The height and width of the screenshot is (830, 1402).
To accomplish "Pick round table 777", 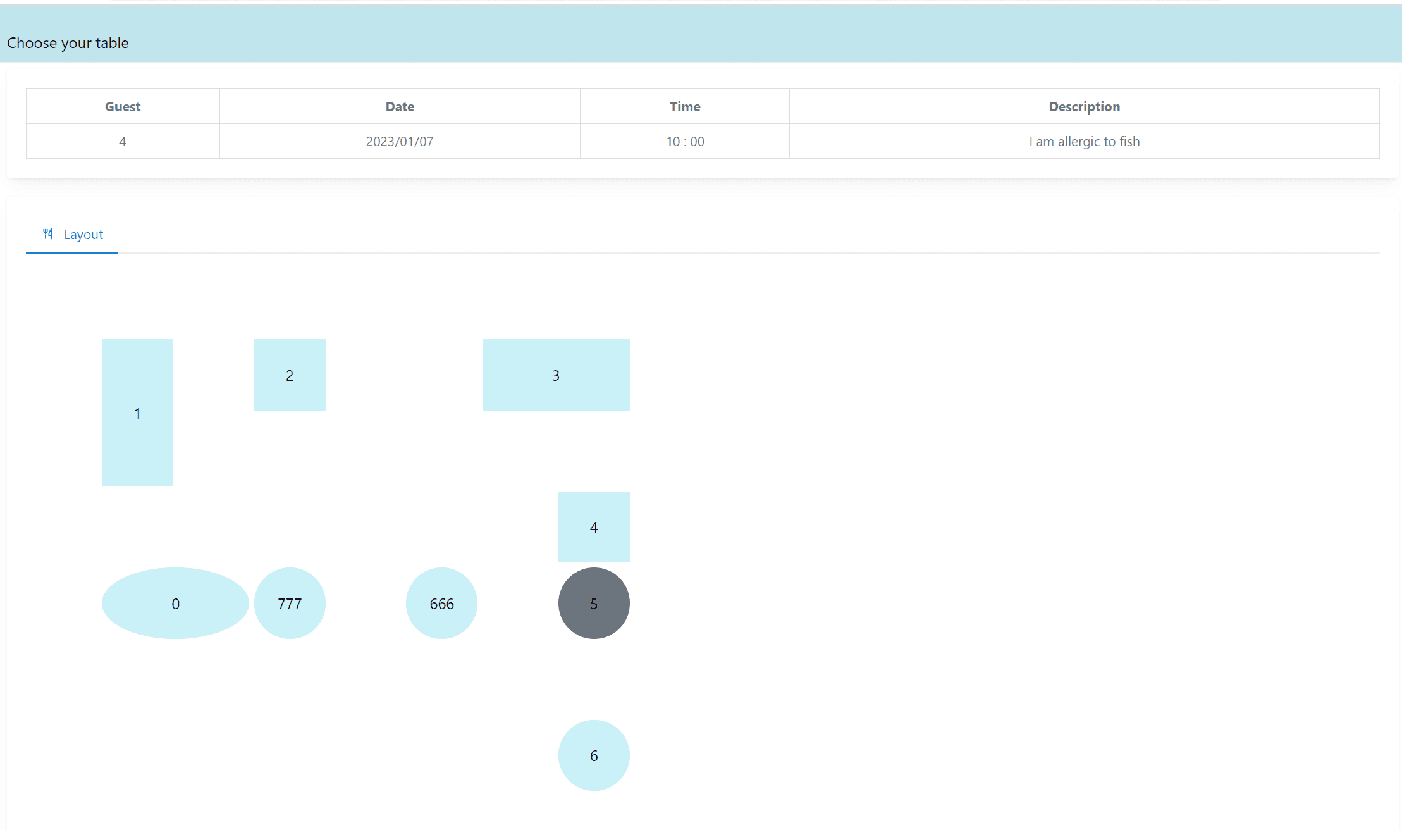I will click(290, 603).
